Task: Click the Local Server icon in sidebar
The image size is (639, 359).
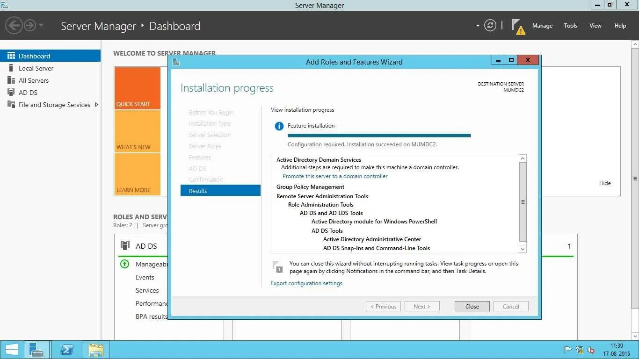Action: 11,68
